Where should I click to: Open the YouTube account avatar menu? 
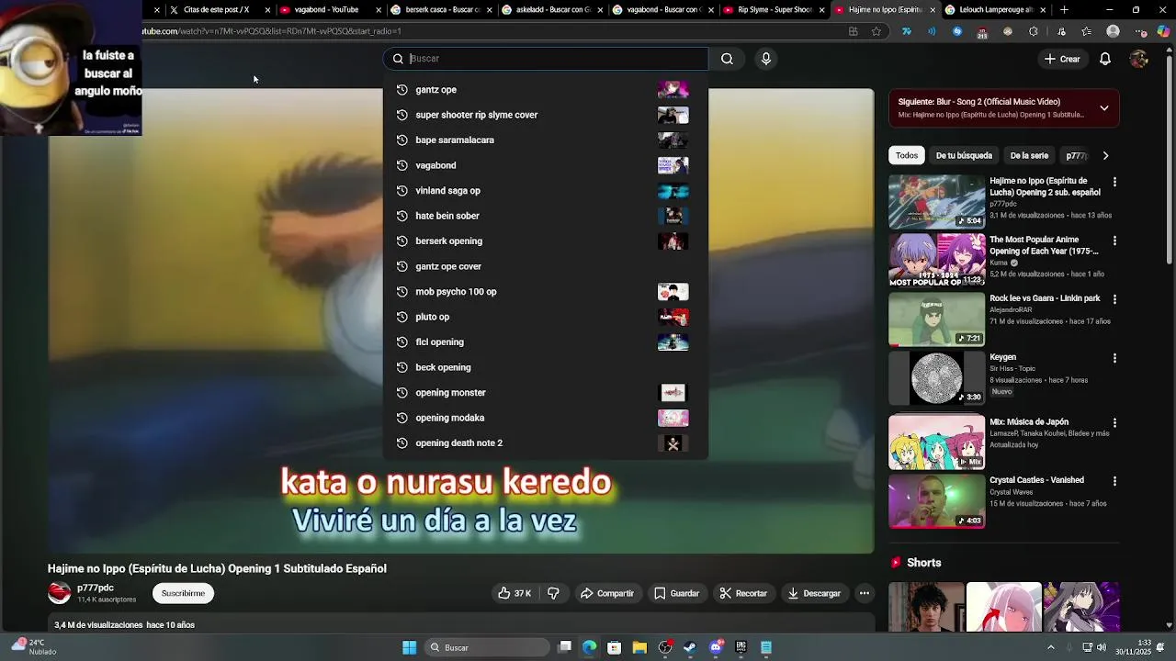point(1138,59)
